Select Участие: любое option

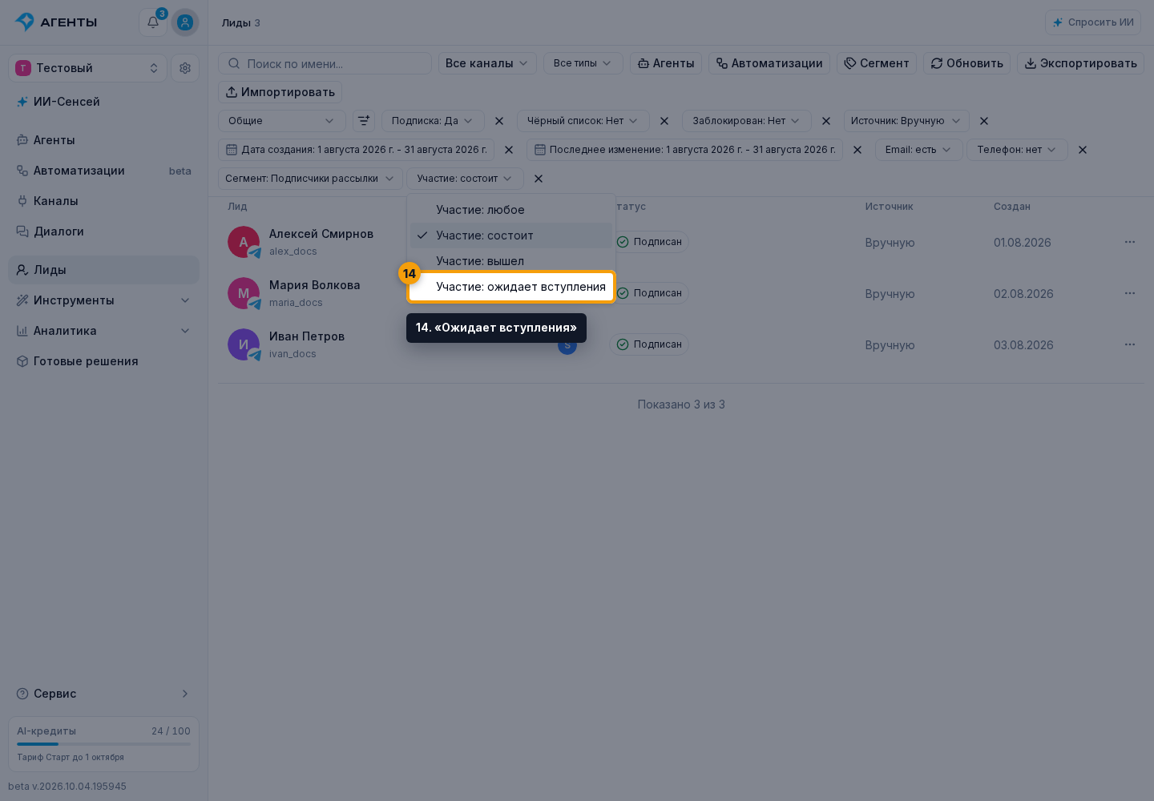pyautogui.click(x=511, y=210)
